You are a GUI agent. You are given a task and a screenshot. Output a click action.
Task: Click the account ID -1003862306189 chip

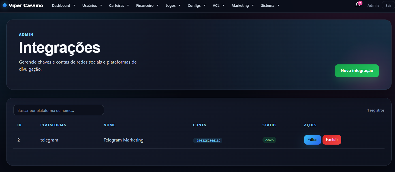pos(208,140)
